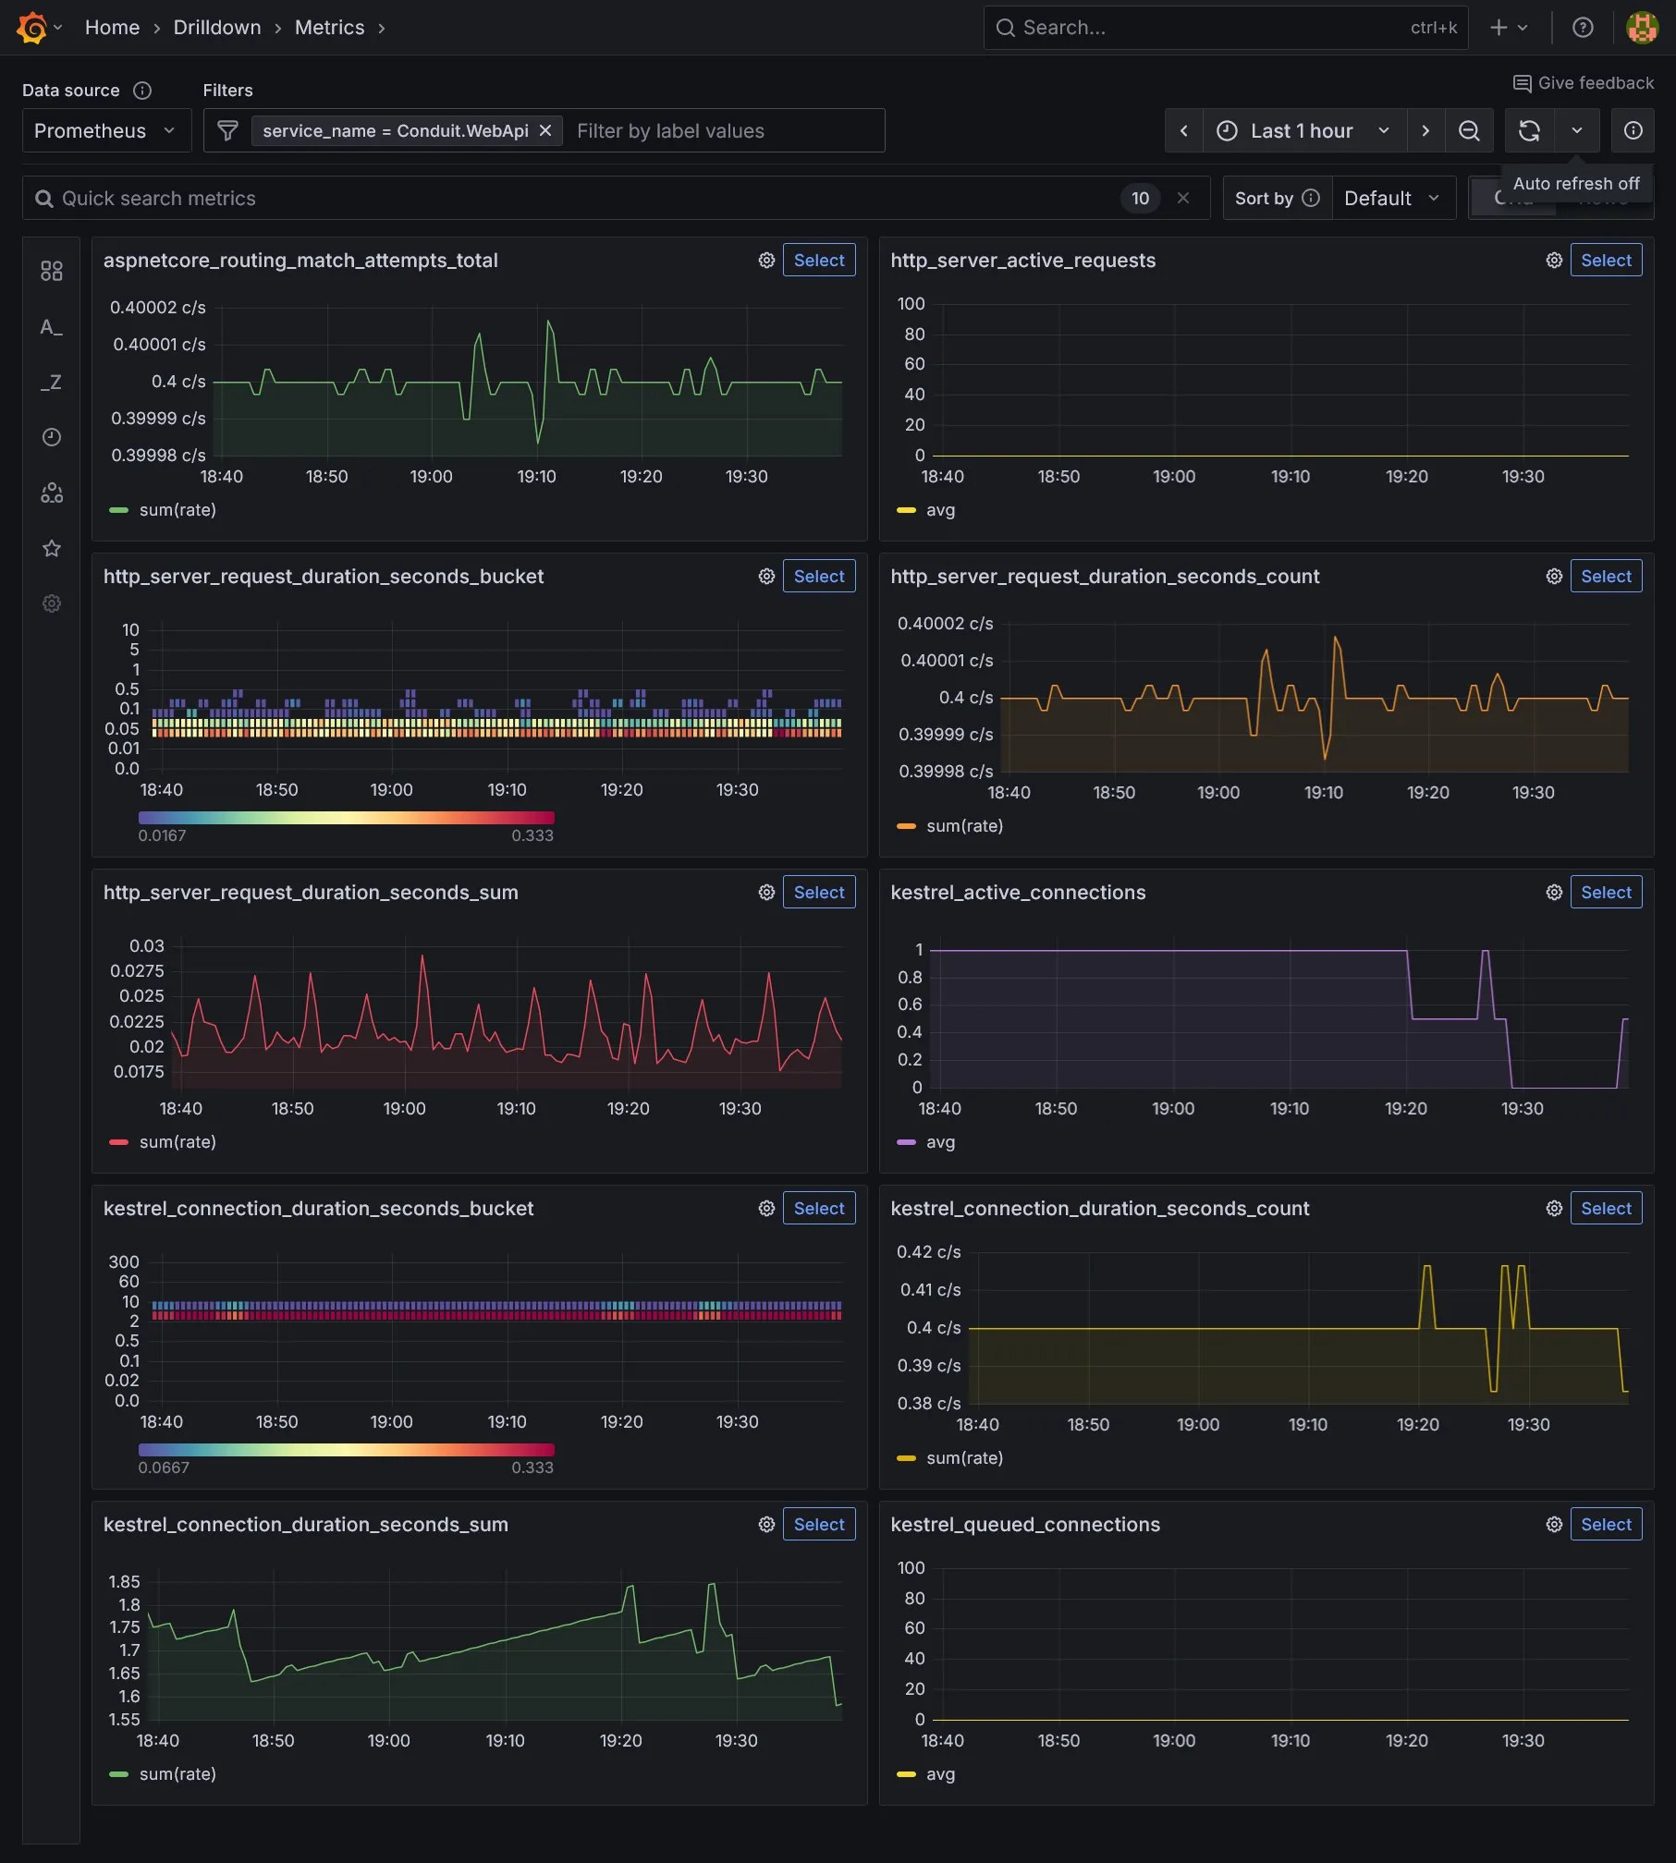Go to Home via breadcrumb
1676x1863 pixels.
112,27
